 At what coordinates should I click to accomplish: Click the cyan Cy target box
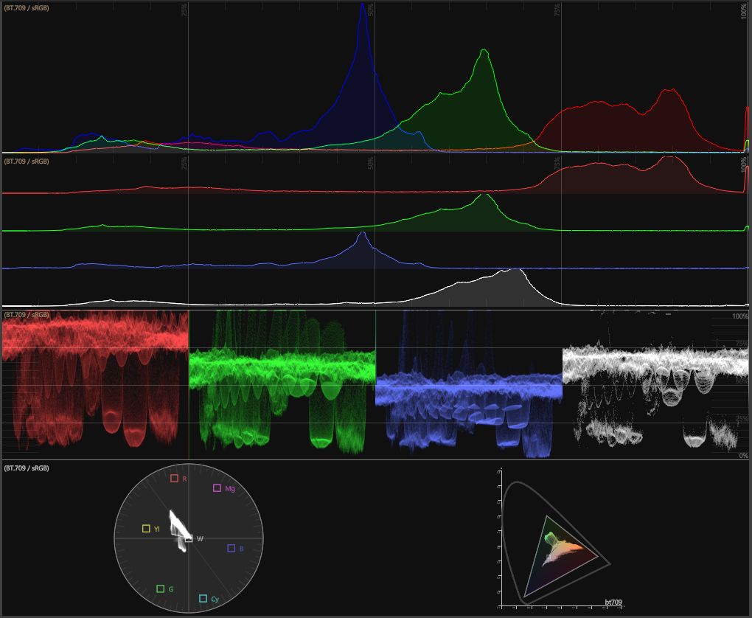click(x=203, y=599)
